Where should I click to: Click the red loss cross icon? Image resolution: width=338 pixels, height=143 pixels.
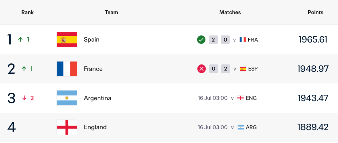coord(202,69)
